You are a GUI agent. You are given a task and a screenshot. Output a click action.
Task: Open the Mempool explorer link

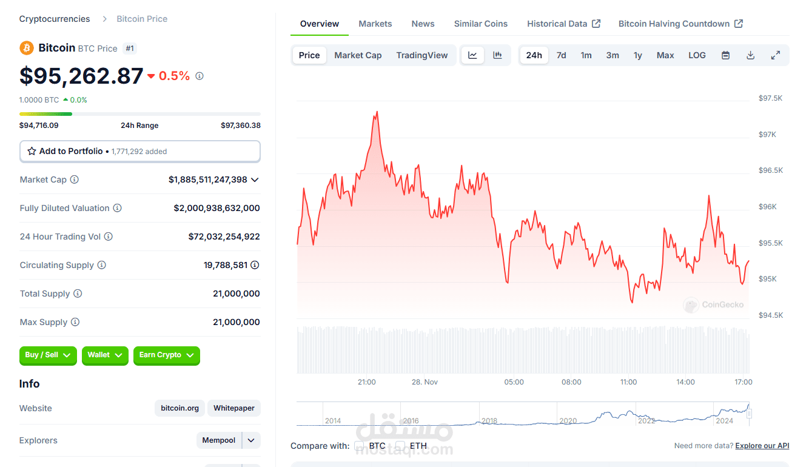[219, 440]
